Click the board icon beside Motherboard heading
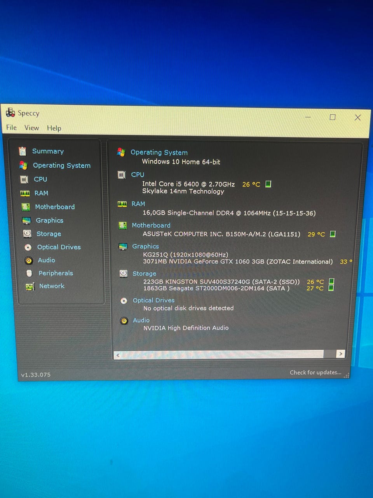This screenshot has height=498, width=373. tap(123, 225)
